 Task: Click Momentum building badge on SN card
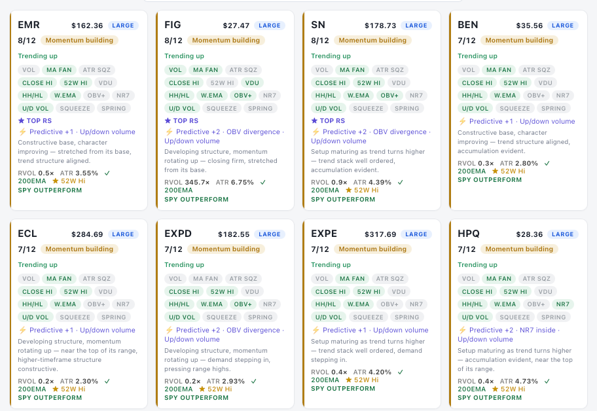pyautogui.click(x=372, y=41)
